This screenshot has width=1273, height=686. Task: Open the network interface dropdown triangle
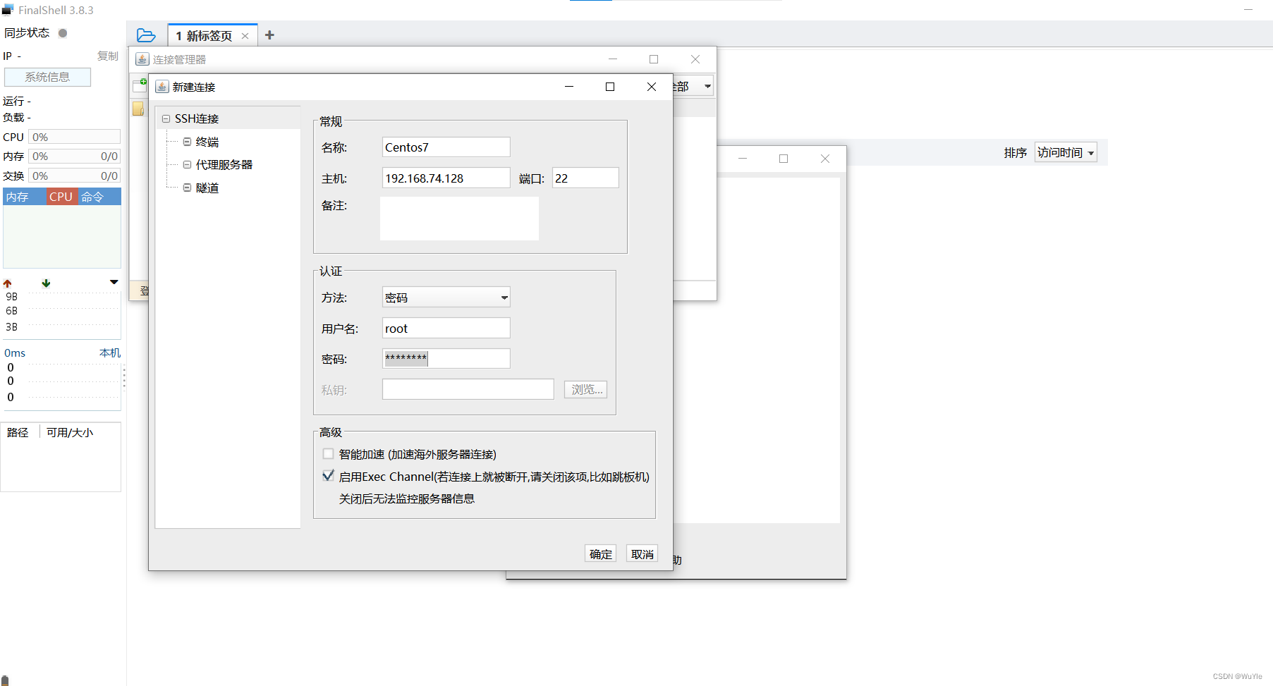tap(114, 282)
